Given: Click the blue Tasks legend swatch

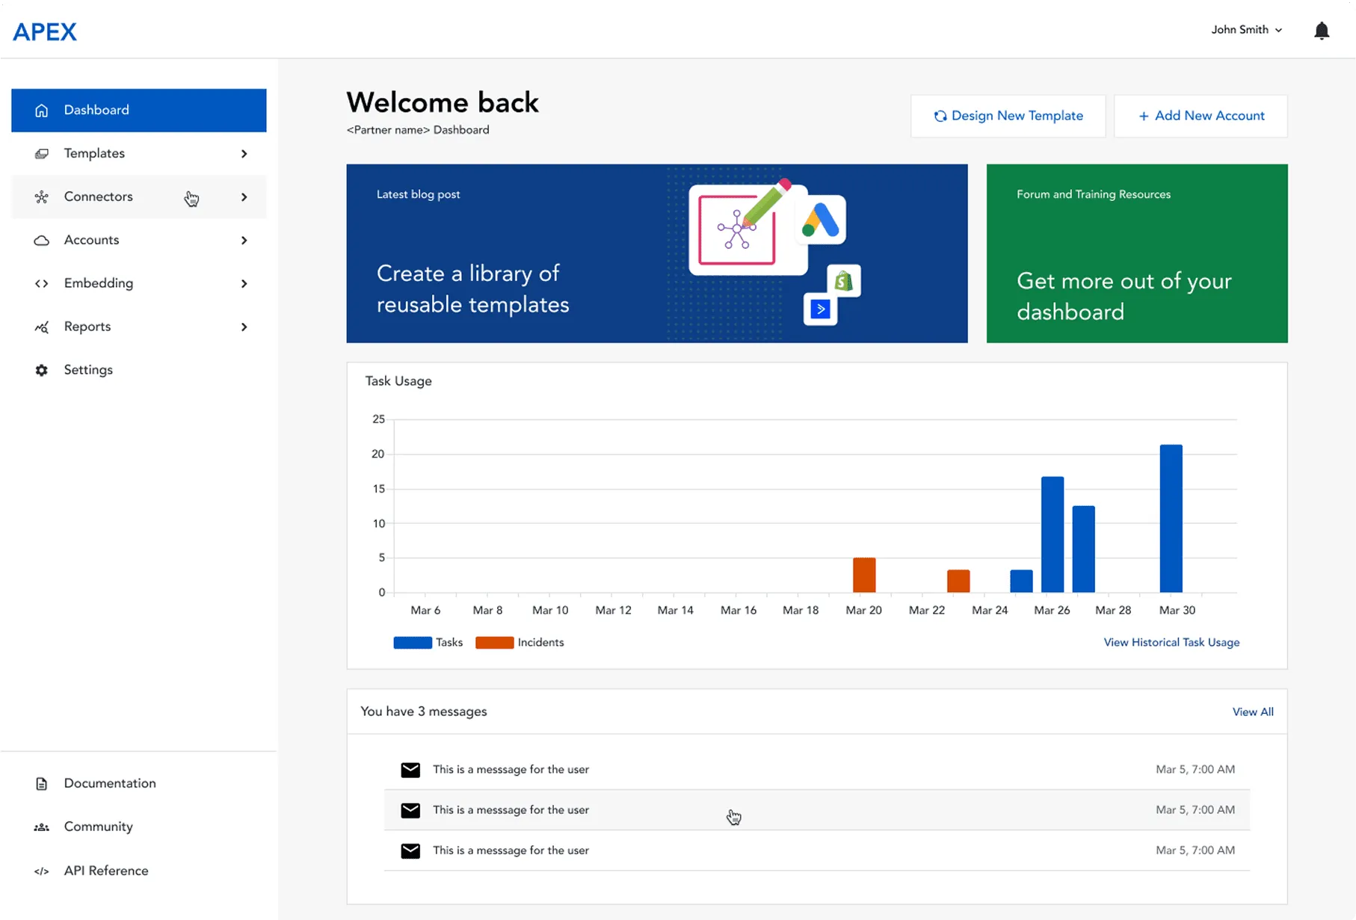Looking at the screenshot, I should 410,642.
